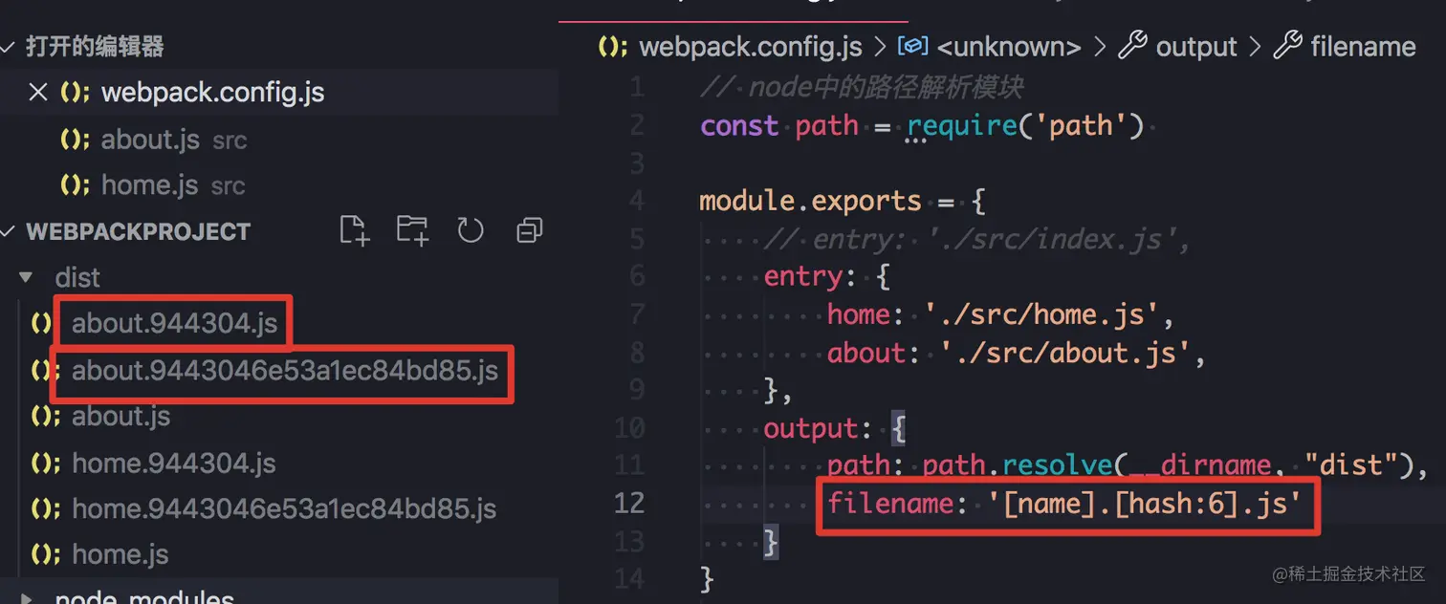The image size is (1446, 604).
Task: Open webpack.config.js in open editors list
Action: [x=212, y=93]
